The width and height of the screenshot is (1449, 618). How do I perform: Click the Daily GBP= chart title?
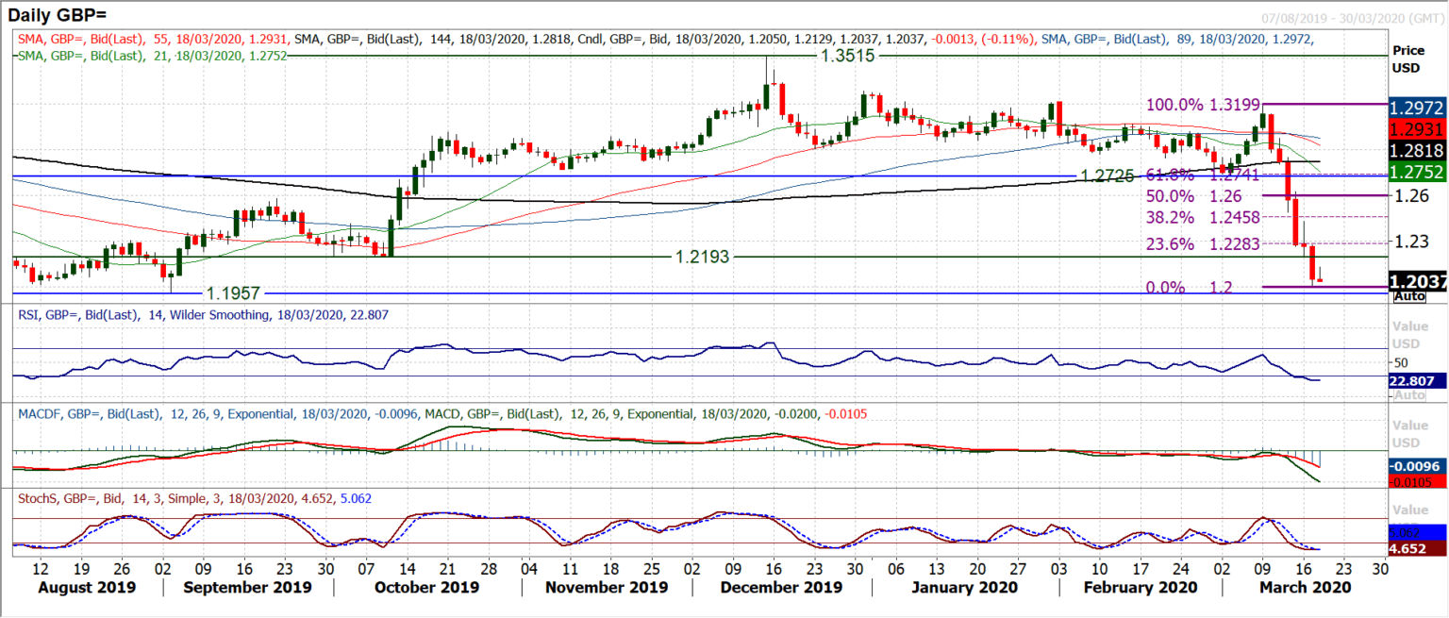pyautogui.click(x=57, y=14)
